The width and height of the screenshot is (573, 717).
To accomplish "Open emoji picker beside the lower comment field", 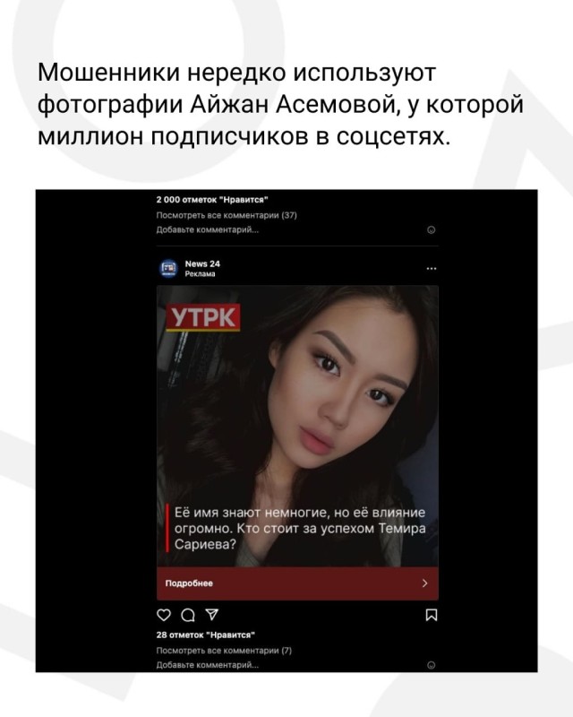I will [x=431, y=665].
